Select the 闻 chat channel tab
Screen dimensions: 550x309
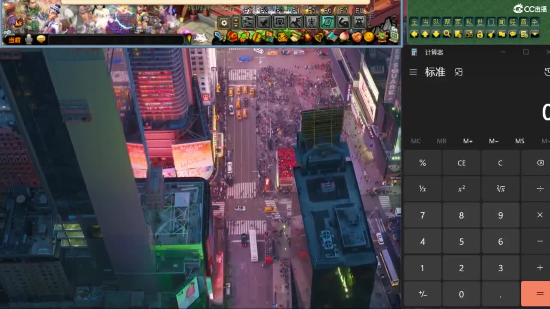coord(502,22)
